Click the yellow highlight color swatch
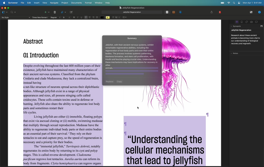The image size is (264, 167). click(107, 17)
